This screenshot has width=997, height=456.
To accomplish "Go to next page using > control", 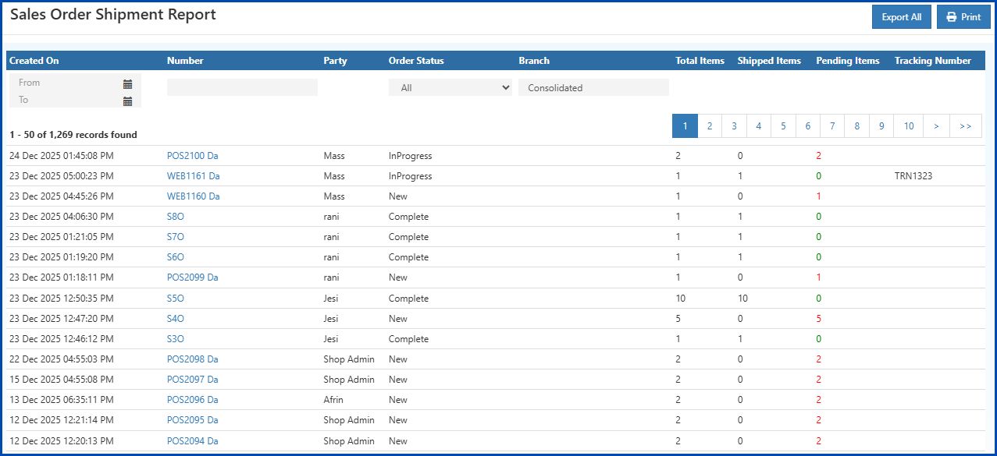I will pos(936,125).
